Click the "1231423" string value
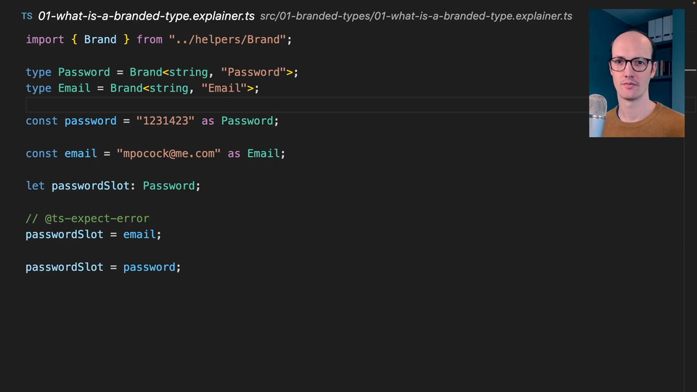697x392 pixels. [165, 121]
